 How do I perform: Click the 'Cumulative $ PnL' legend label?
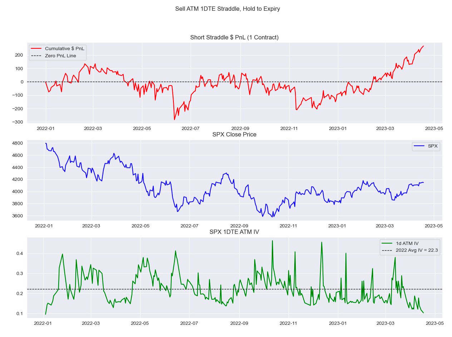coord(64,48)
